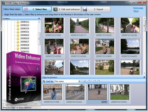The height and width of the screenshot is (111, 148).
Task: Click the Folders horizontal scroll-right arrow
Action: point(36,104)
